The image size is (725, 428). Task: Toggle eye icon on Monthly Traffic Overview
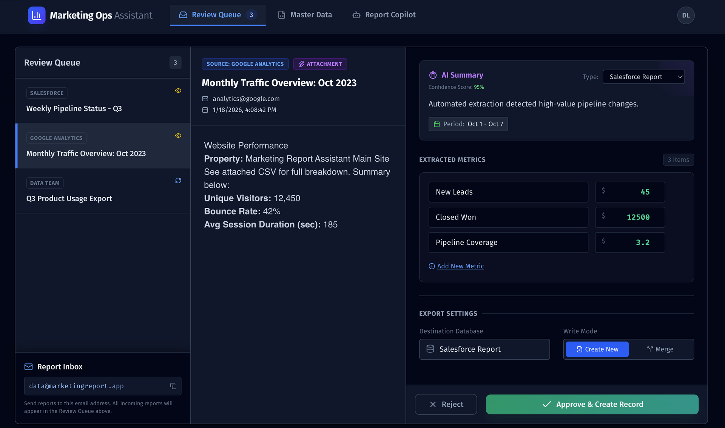(x=178, y=136)
